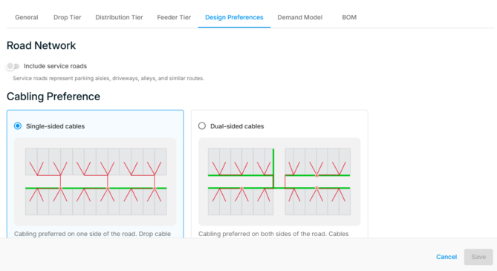Click the 'Dual-sided cables' label text
497x271 pixels.
[x=237, y=126]
